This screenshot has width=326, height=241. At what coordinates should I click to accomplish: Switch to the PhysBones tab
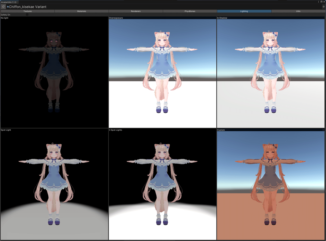coord(190,11)
